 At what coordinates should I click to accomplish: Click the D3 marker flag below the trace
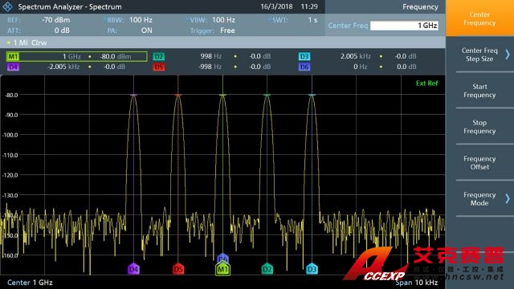(x=312, y=269)
